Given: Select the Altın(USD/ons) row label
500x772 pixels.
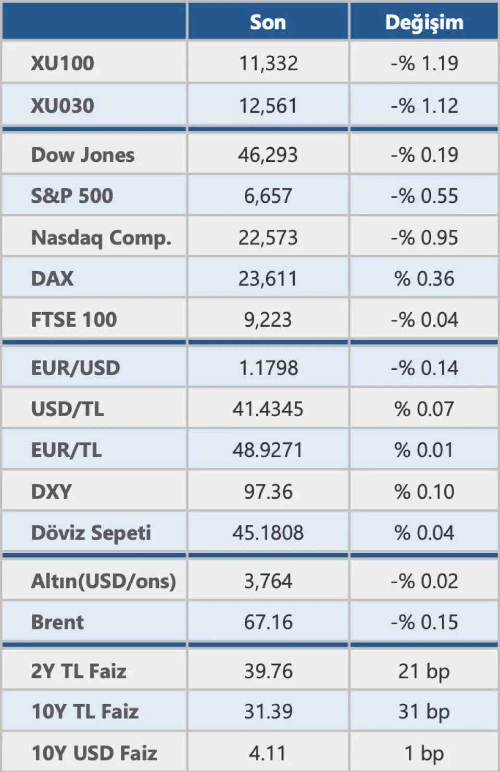Looking at the screenshot, I should (x=104, y=581).
